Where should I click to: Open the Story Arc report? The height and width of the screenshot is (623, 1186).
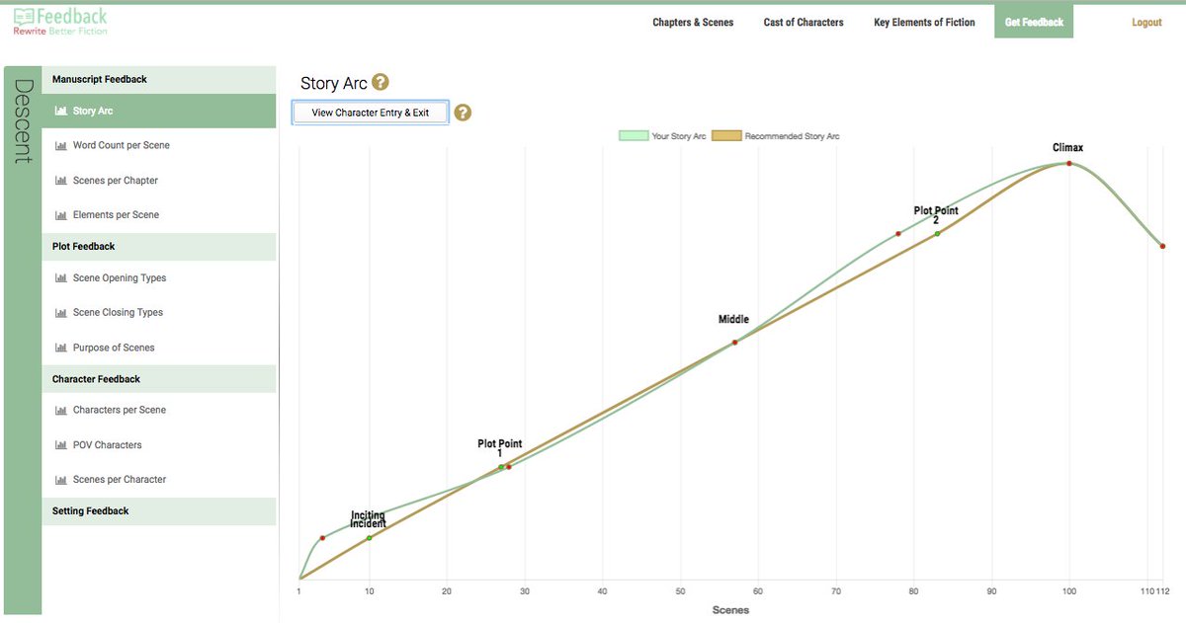(159, 112)
